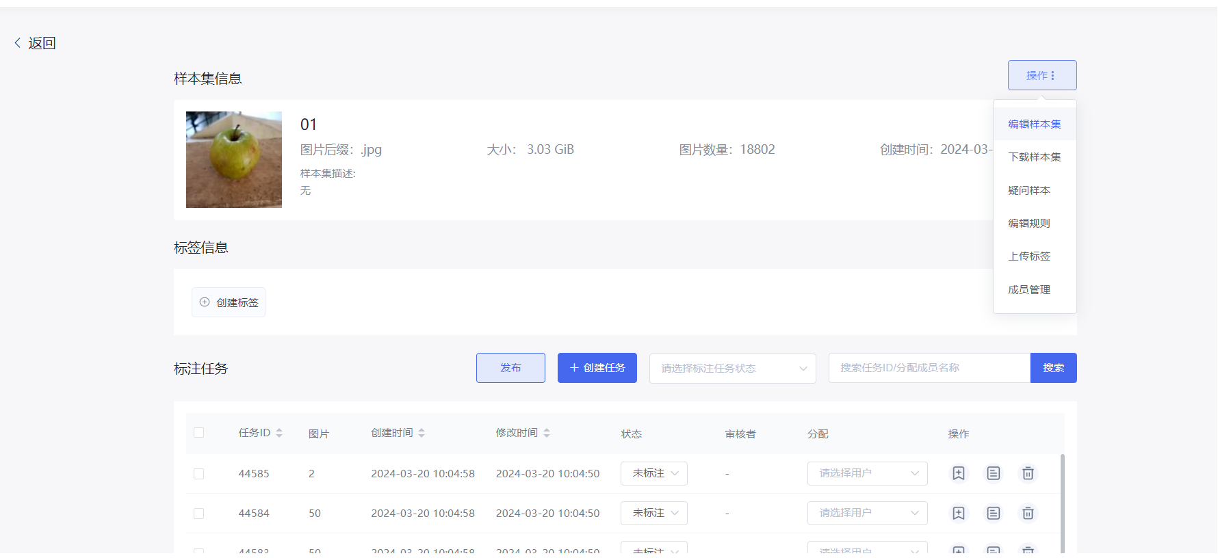
Task: Open the 请选择标注任务状态 dropdown
Action: pos(732,369)
